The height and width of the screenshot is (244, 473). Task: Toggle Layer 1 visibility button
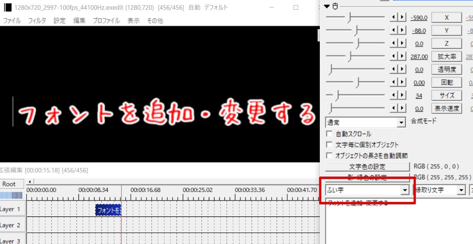[x=12, y=209]
